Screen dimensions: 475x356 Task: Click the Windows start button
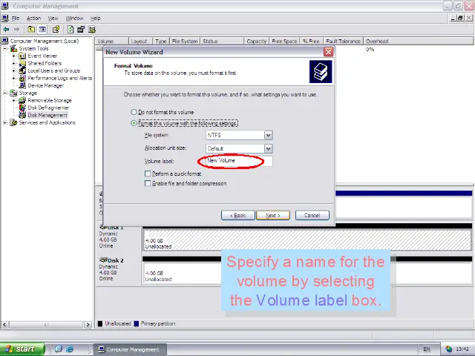click(x=22, y=349)
